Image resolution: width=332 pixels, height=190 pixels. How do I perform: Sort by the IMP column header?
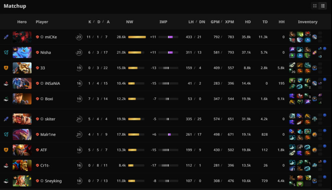163,22
